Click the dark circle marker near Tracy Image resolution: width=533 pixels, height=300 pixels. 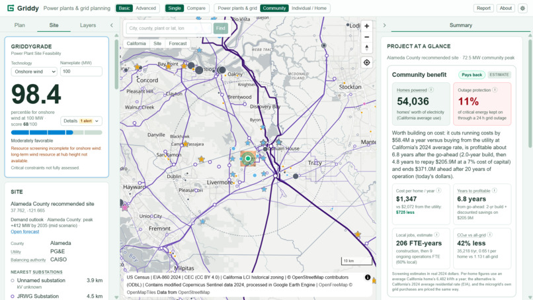296,176
